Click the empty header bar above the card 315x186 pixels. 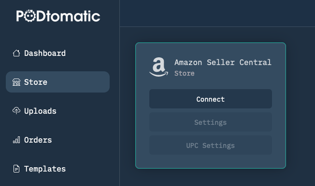[217, 13]
